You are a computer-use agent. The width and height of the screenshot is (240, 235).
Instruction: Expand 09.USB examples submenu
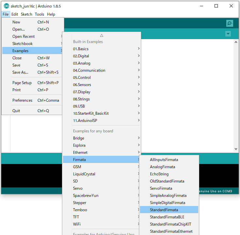(x=102, y=106)
